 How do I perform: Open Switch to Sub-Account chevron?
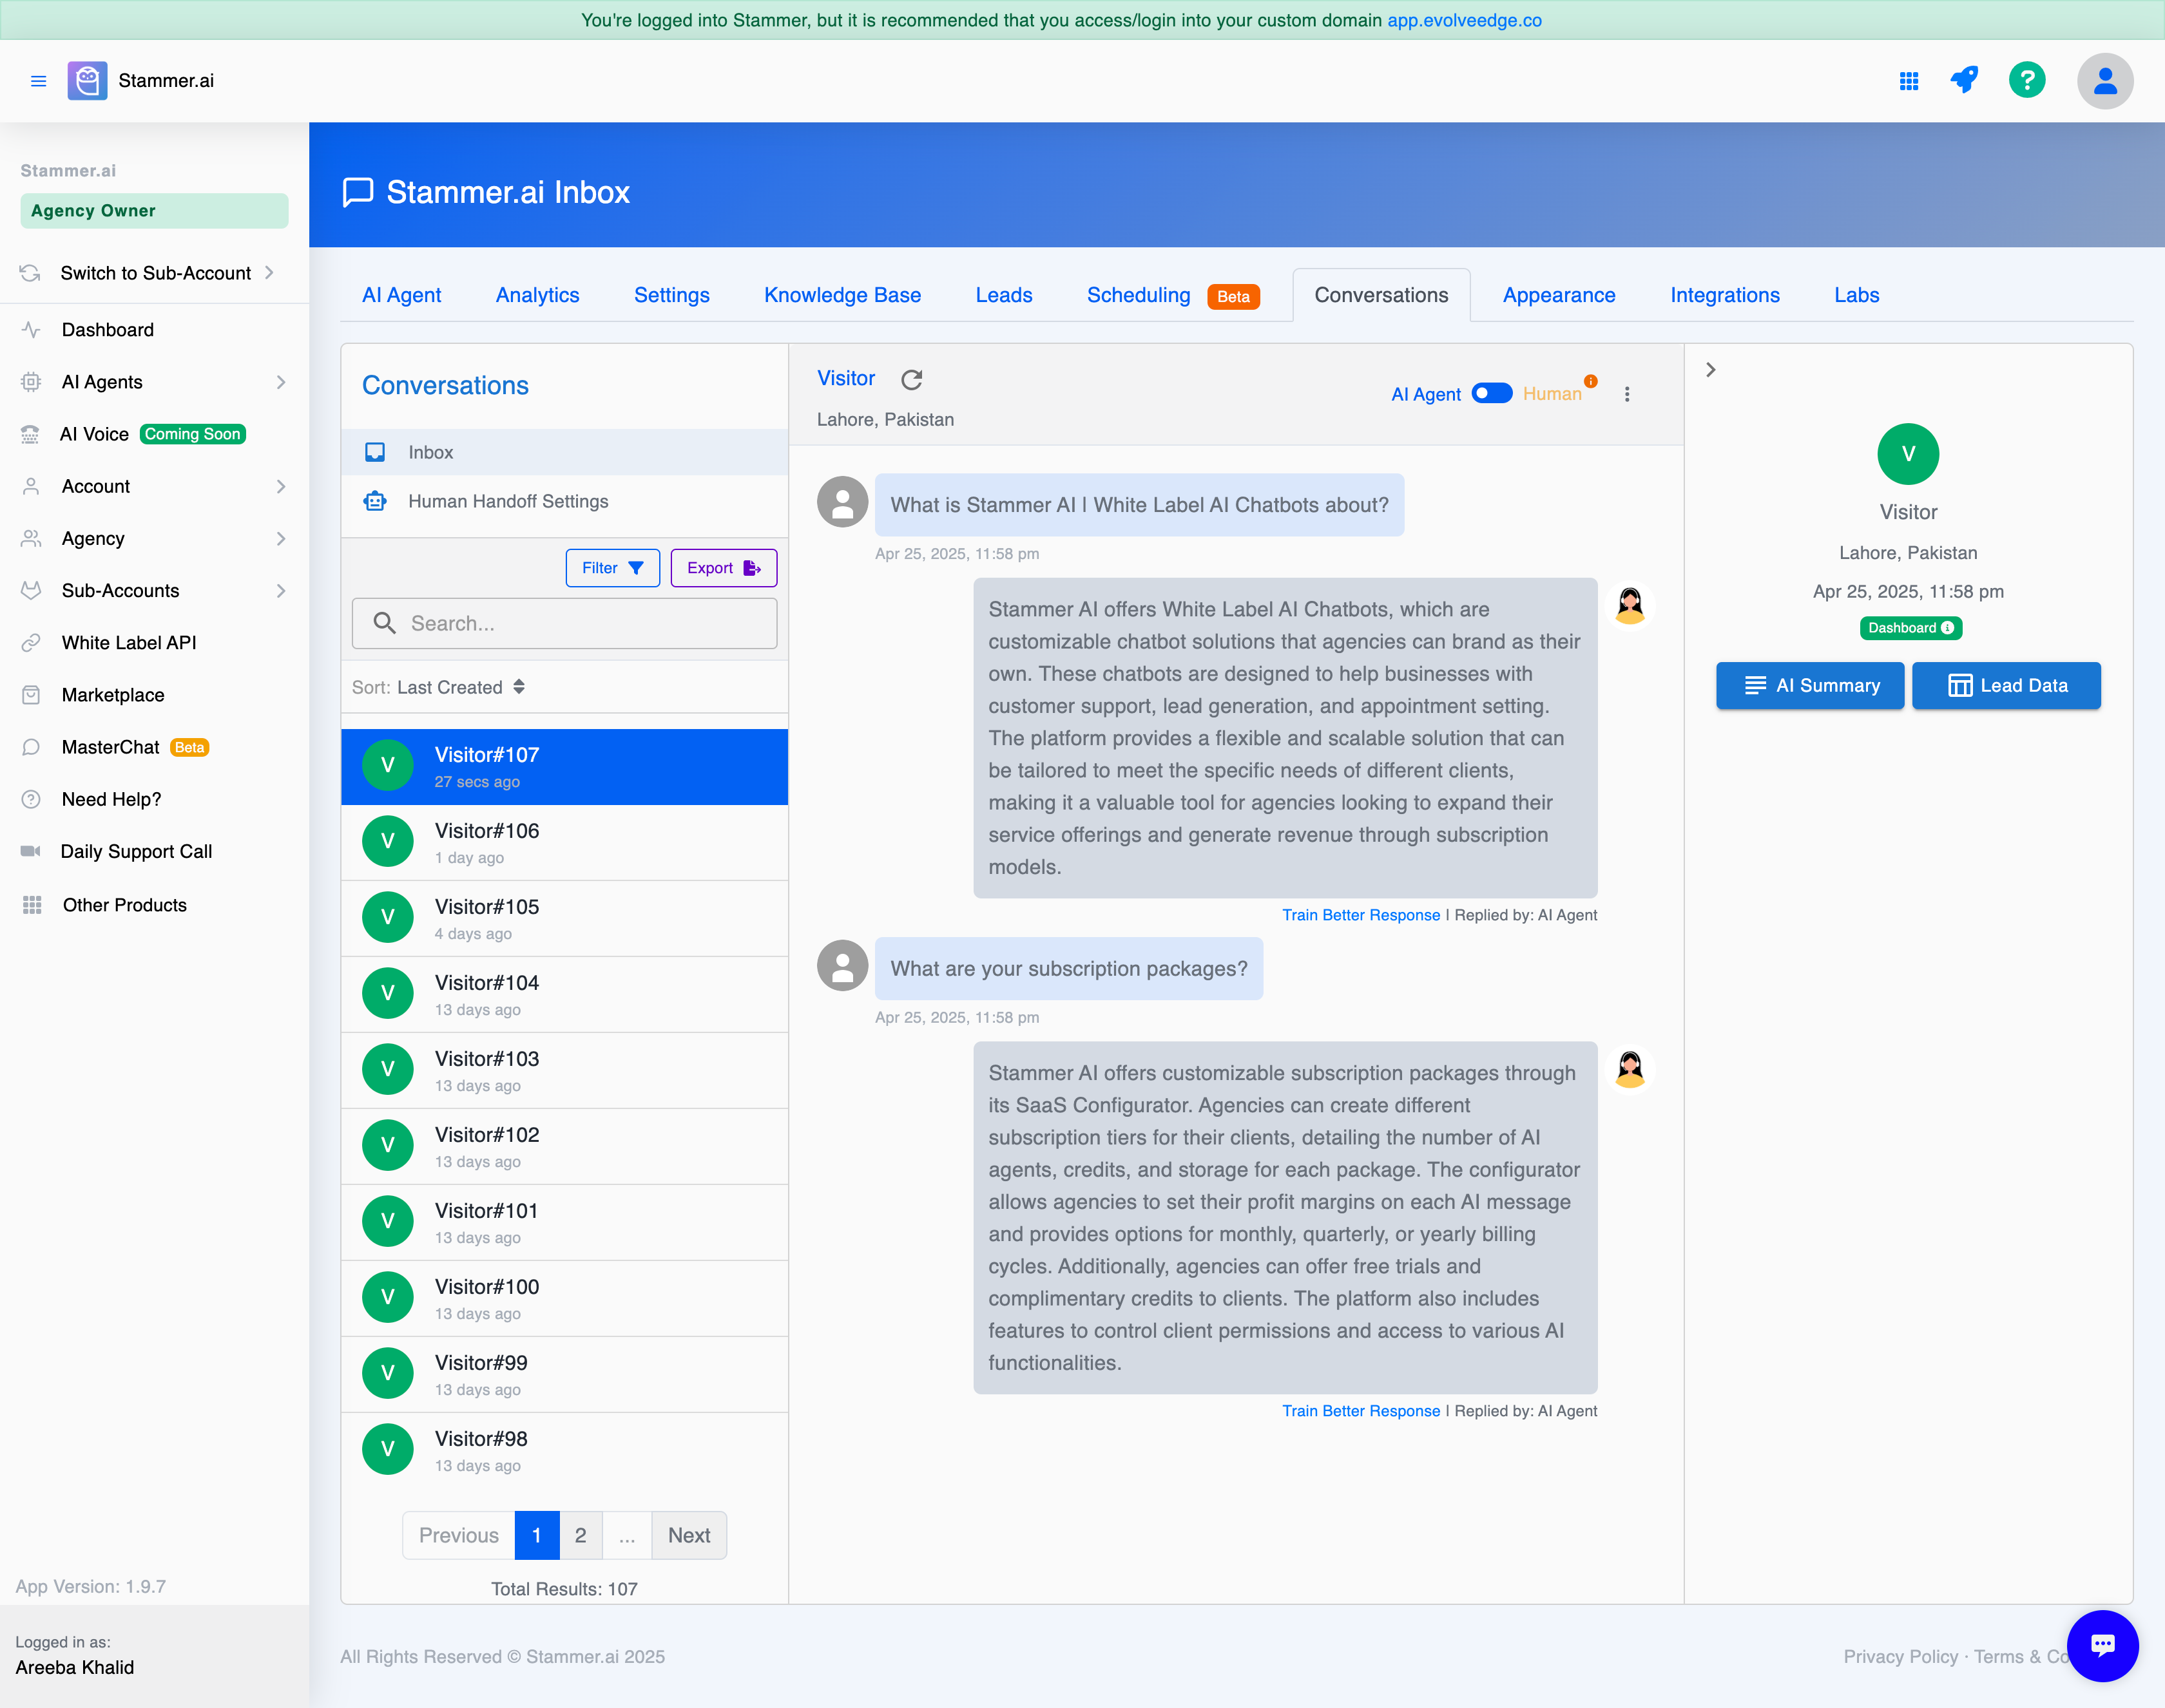click(269, 273)
